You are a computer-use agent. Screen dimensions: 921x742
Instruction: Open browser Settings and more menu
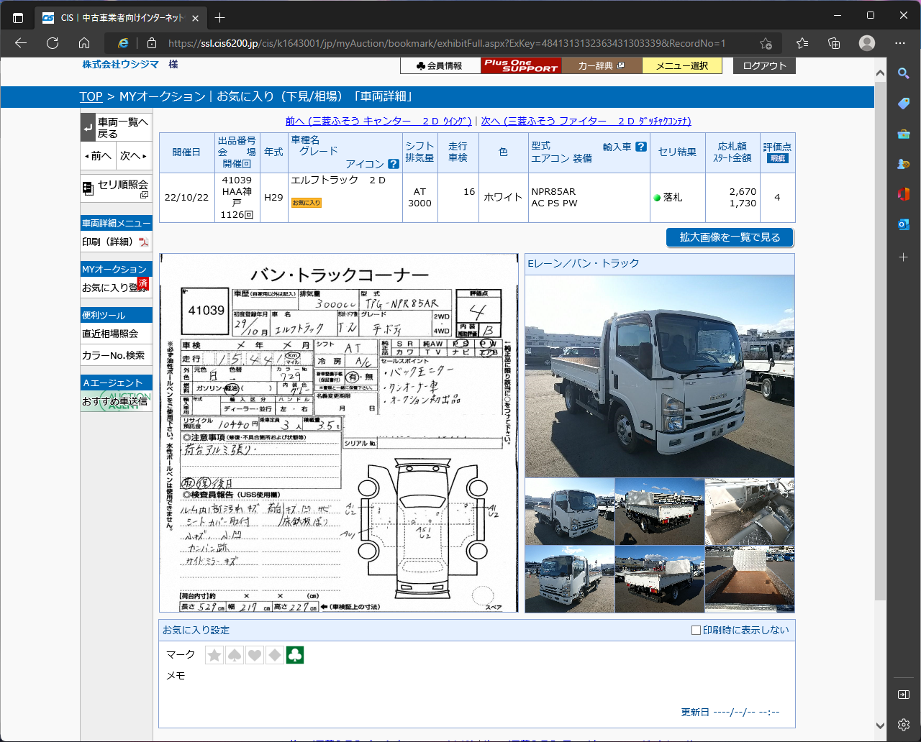(900, 43)
